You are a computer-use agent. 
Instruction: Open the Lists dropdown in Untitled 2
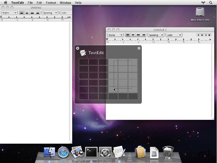tap(173, 35)
